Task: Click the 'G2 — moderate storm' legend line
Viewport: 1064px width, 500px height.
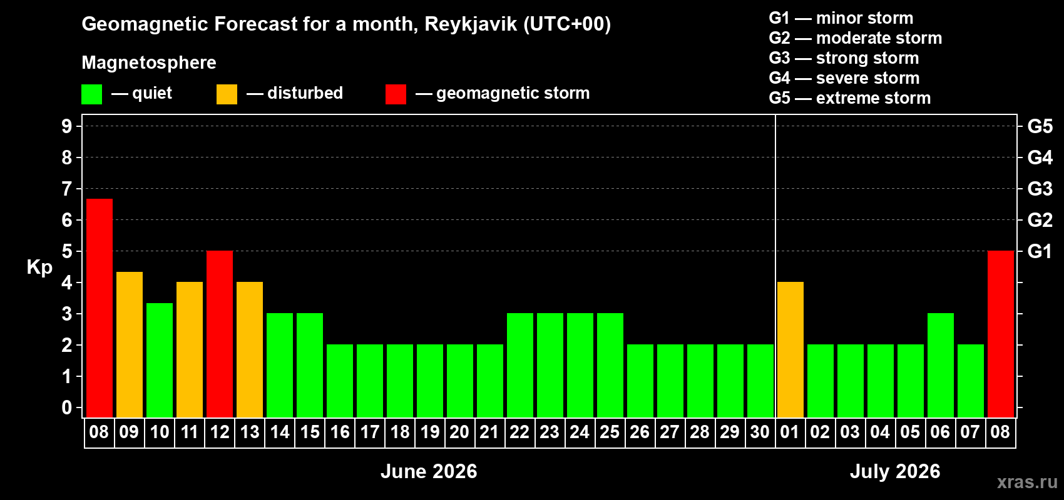Action: pyautogui.click(x=856, y=38)
